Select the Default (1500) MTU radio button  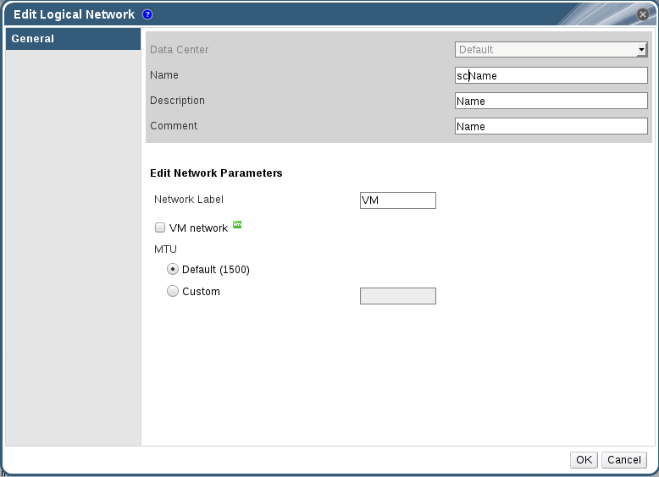pos(173,270)
